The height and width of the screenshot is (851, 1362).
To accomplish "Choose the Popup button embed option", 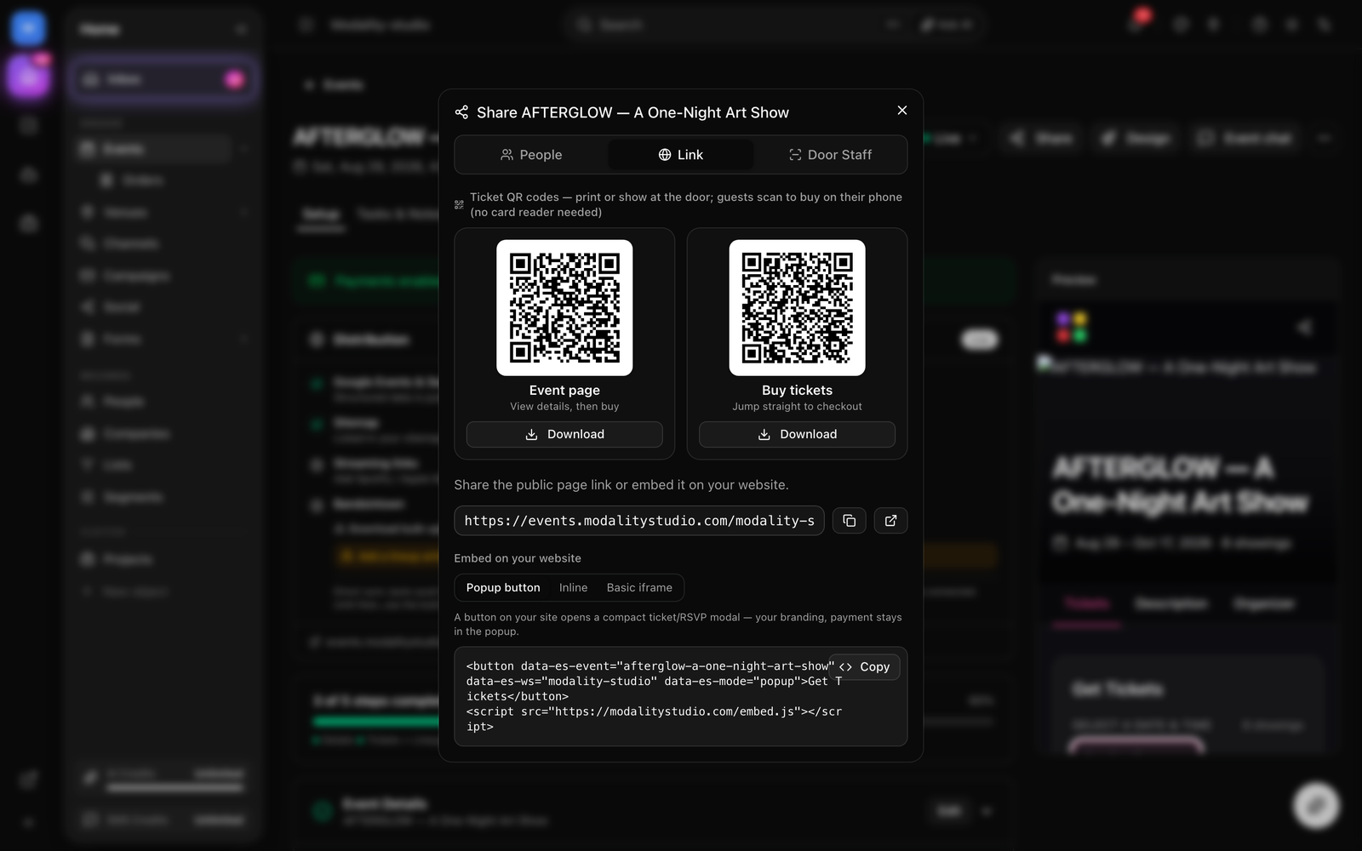I will [503, 588].
